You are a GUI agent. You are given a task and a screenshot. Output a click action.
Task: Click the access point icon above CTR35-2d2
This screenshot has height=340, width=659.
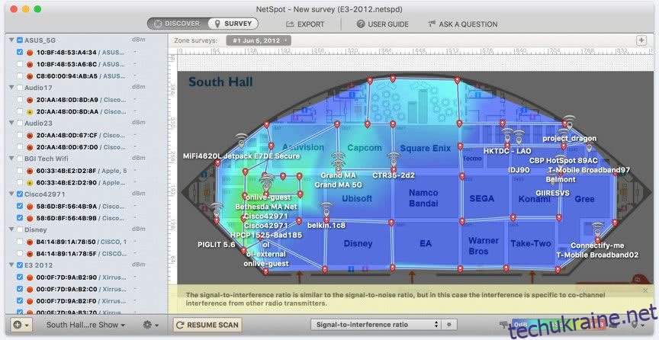pos(394,159)
